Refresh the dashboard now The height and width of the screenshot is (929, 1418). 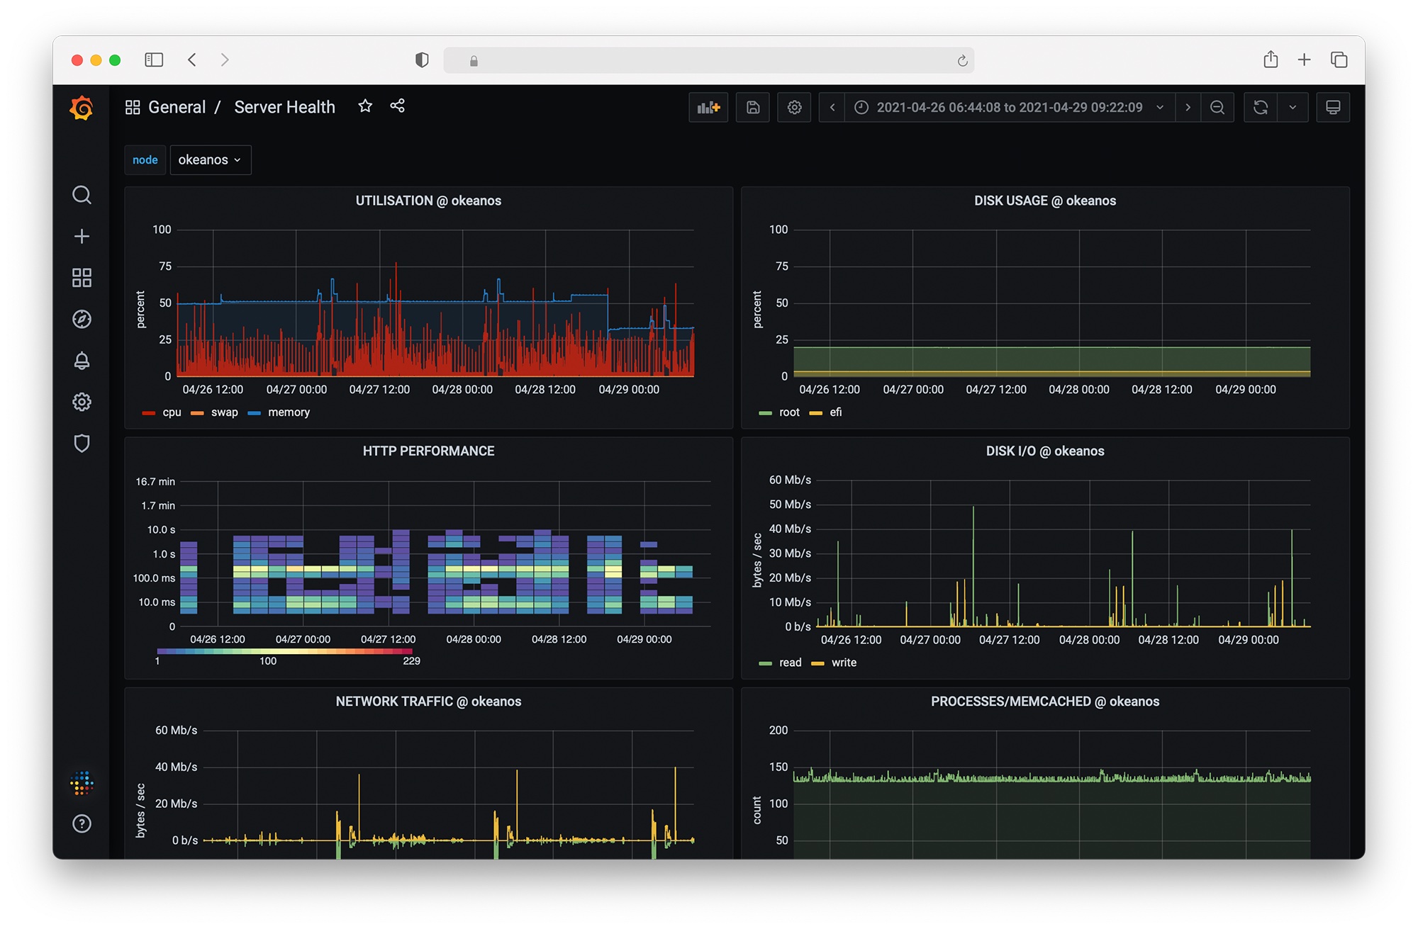pyautogui.click(x=1261, y=107)
